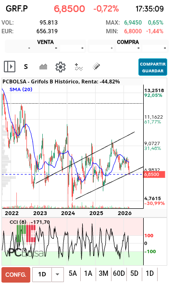The image size is (173, 285).
Task: Click the red 100 CCI level label
Action: click(x=148, y=235)
